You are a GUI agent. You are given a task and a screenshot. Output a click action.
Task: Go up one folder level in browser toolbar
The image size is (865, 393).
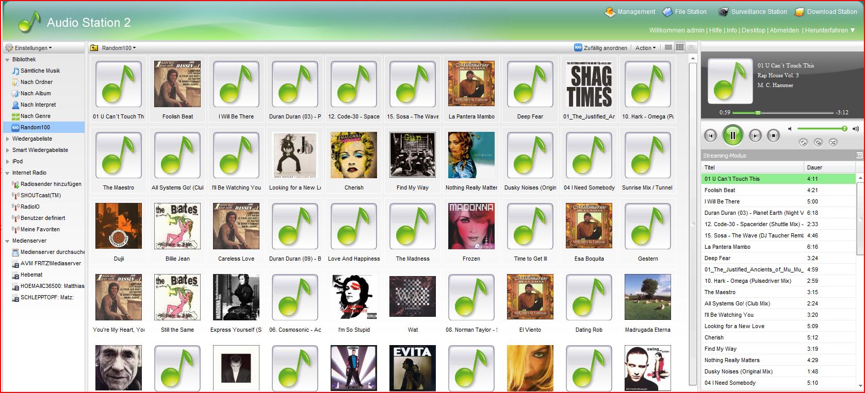(x=94, y=48)
